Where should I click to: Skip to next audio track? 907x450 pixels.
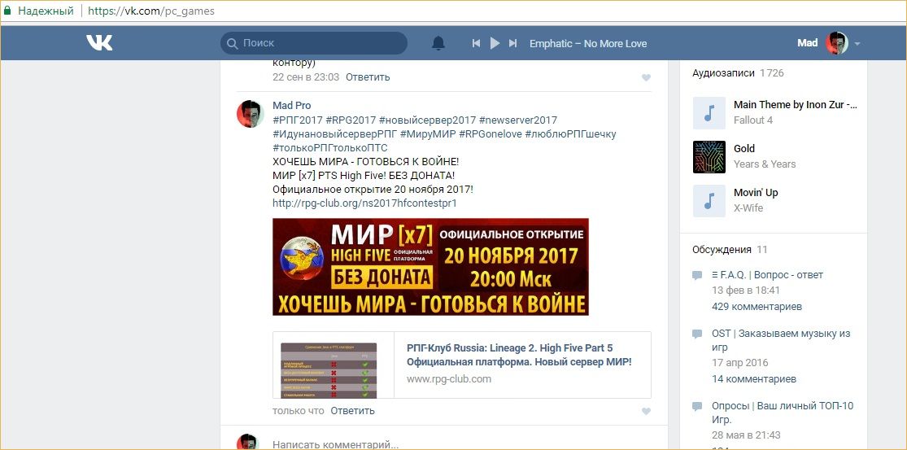pos(512,43)
